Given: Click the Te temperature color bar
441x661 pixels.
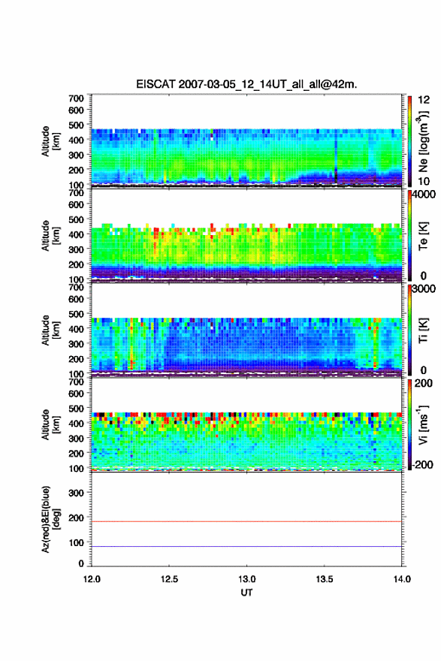Looking at the screenshot, I should [x=409, y=236].
